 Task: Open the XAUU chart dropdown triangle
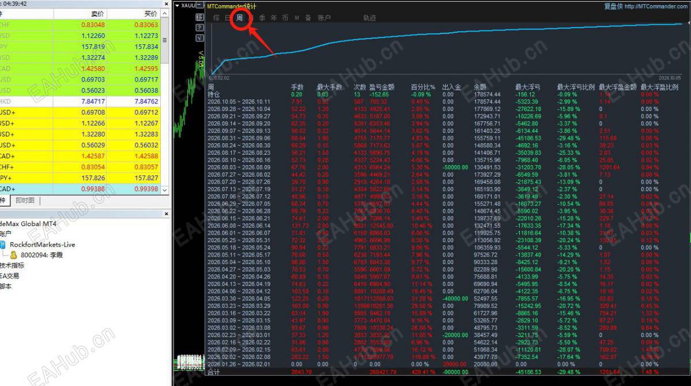(x=177, y=6)
